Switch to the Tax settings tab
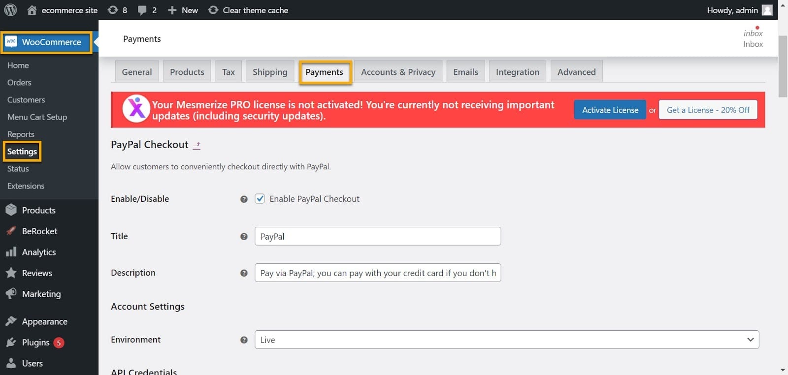 (229, 72)
